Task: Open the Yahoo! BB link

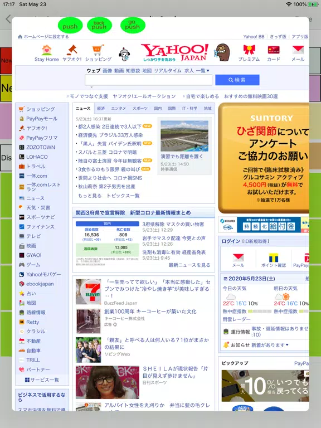Action: coord(254,37)
